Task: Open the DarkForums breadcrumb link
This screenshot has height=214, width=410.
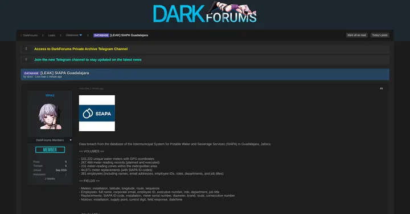Action: tap(30, 35)
